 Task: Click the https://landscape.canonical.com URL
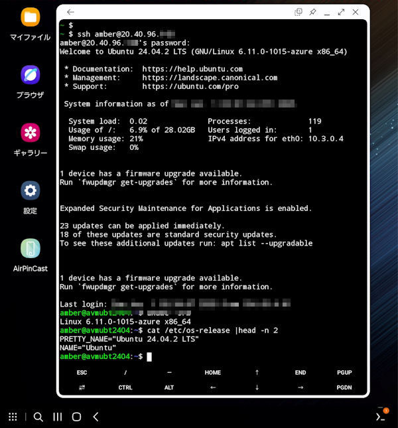click(210, 78)
